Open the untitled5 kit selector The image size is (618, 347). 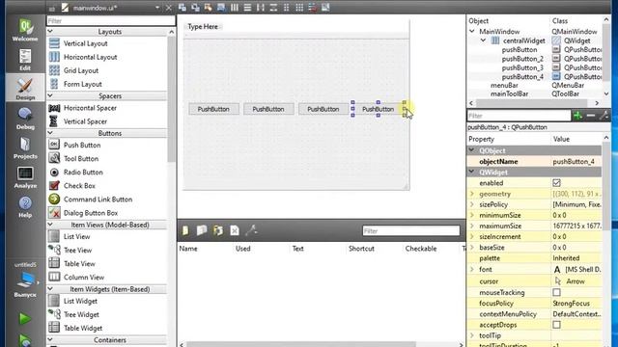[x=25, y=280]
